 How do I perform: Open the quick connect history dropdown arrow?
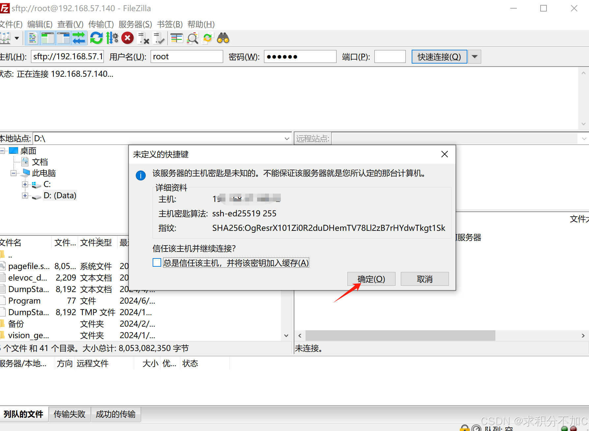click(x=475, y=57)
